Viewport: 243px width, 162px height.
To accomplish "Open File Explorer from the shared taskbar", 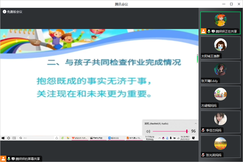I will pyautogui.click(x=68, y=138).
